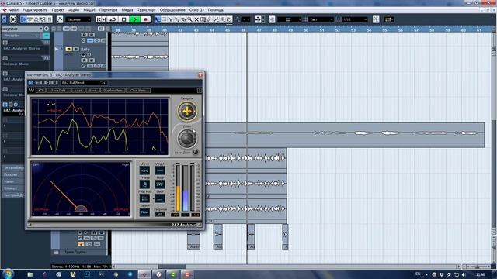Select the Line tool in toolbar
The image size is (497, 279).
(x=216, y=19)
